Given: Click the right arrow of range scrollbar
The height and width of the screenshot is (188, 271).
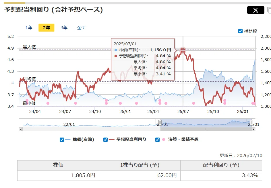Looking at the screenshot, I should (x=253, y=129).
